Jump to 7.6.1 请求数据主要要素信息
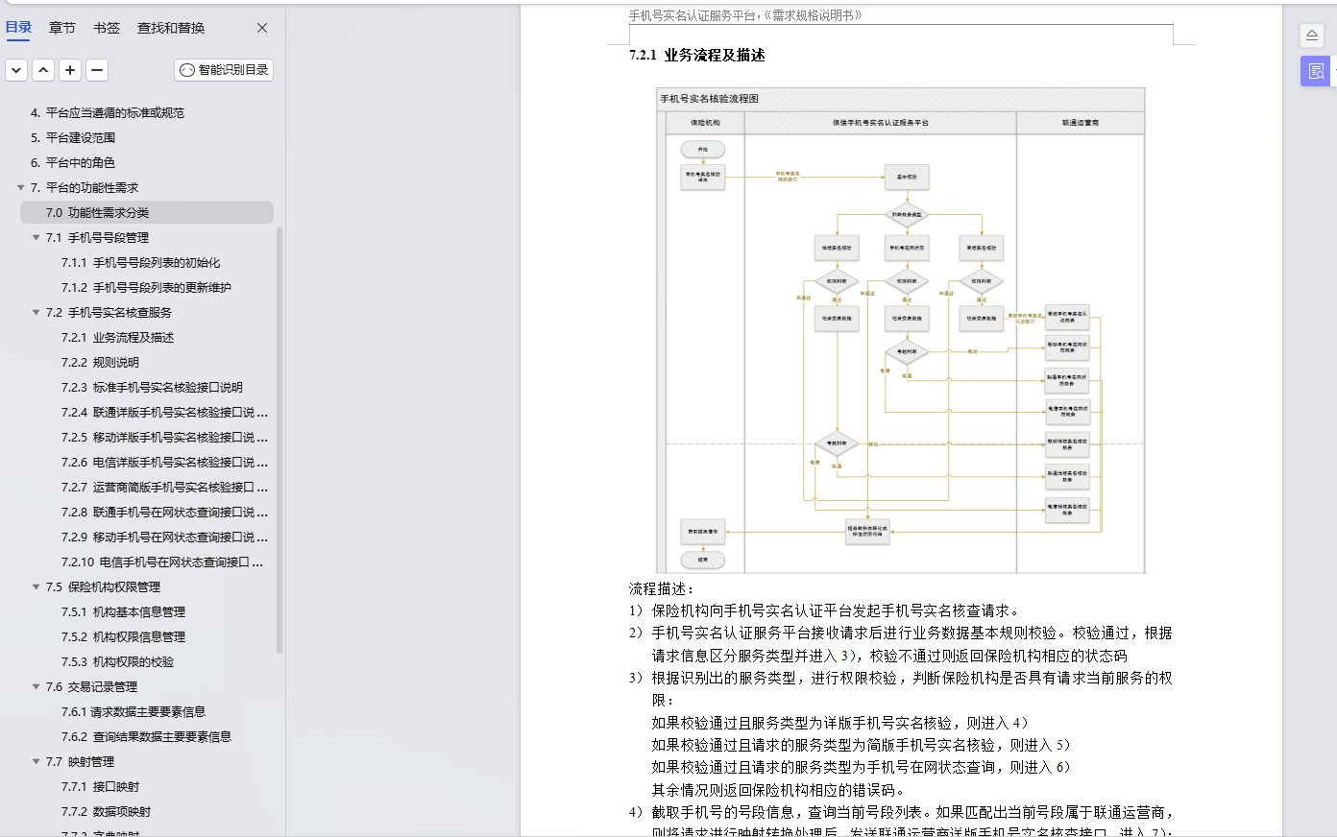Viewport: 1337px width, 837px height. [134, 711]
